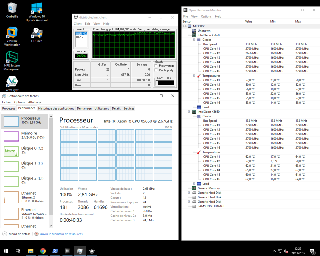Collapse the ML350G6 tree node

tap(184, 26)
